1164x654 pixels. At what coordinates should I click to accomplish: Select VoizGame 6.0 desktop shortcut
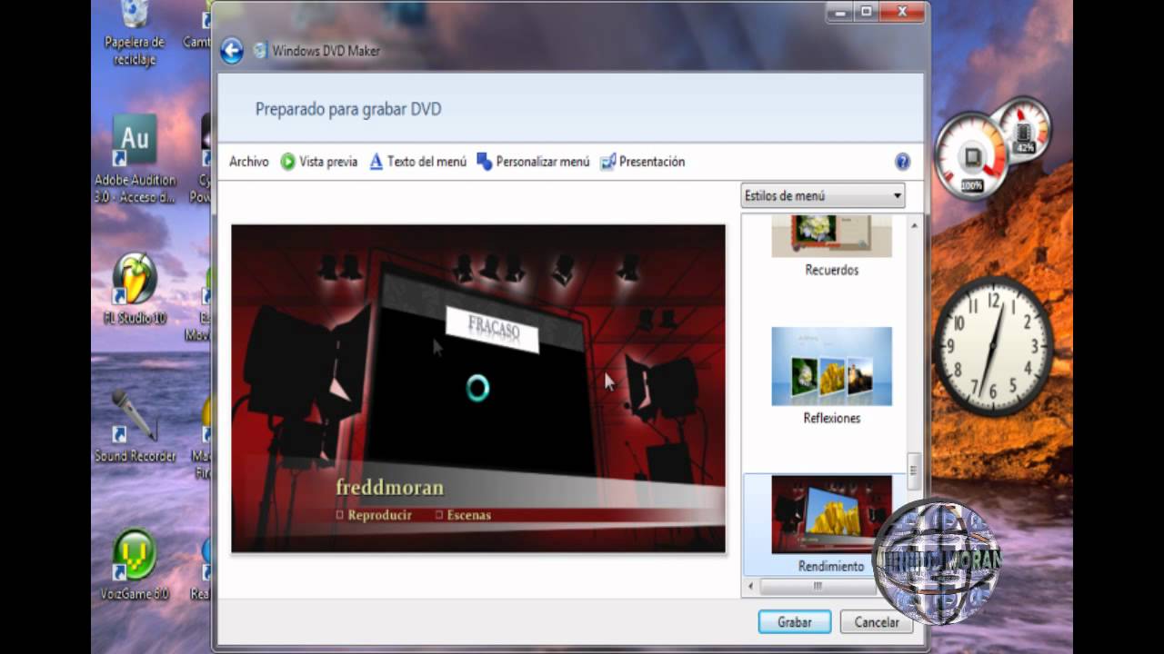point(135,565)
